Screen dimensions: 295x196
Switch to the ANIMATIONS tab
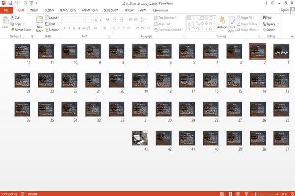pos(90,10)
